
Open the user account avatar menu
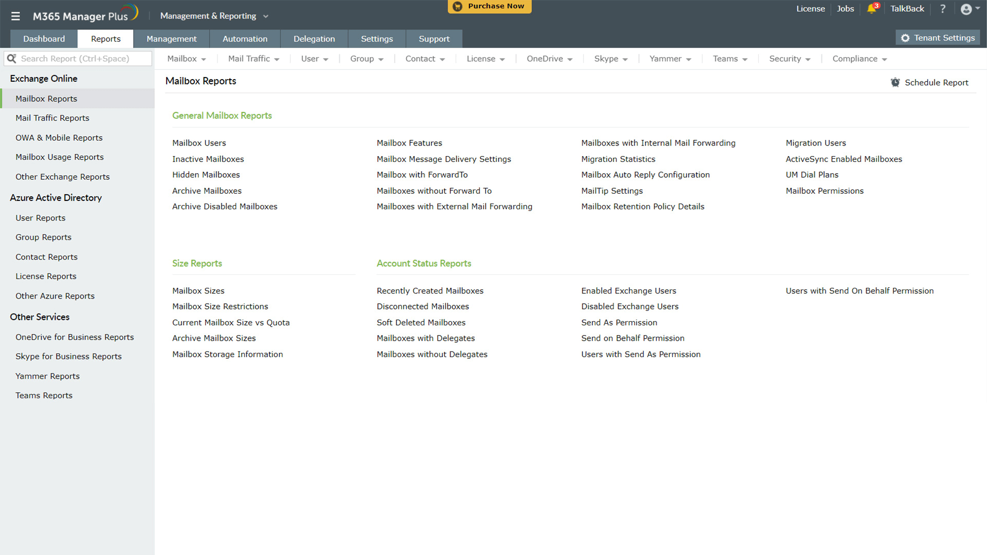966,9
